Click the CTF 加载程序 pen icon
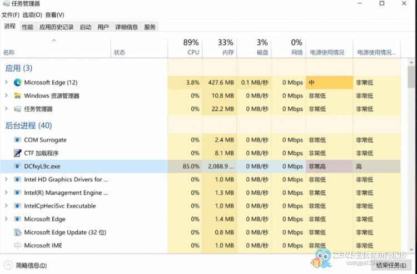This screenshot has width=417, height=274. (x=18, y=153)
